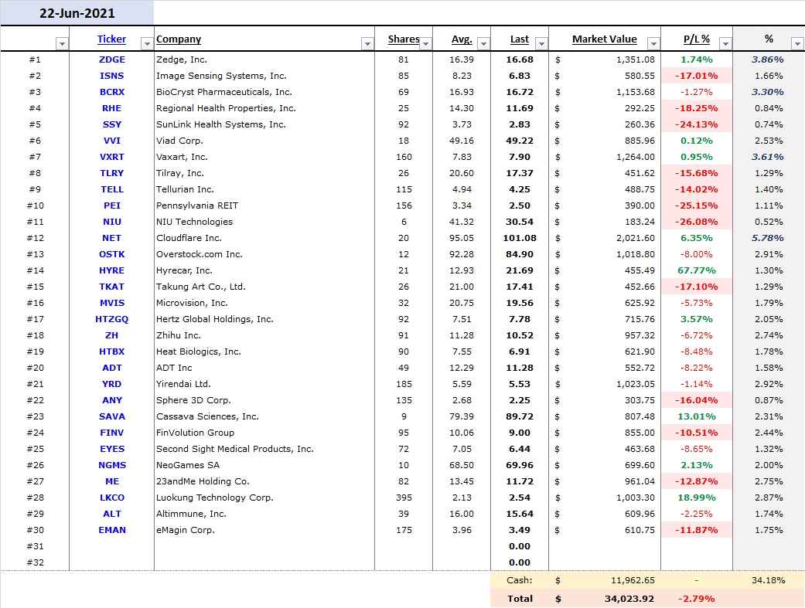
Task: Select the cash percentage 34.18% cell
Action: click(769, 580)
